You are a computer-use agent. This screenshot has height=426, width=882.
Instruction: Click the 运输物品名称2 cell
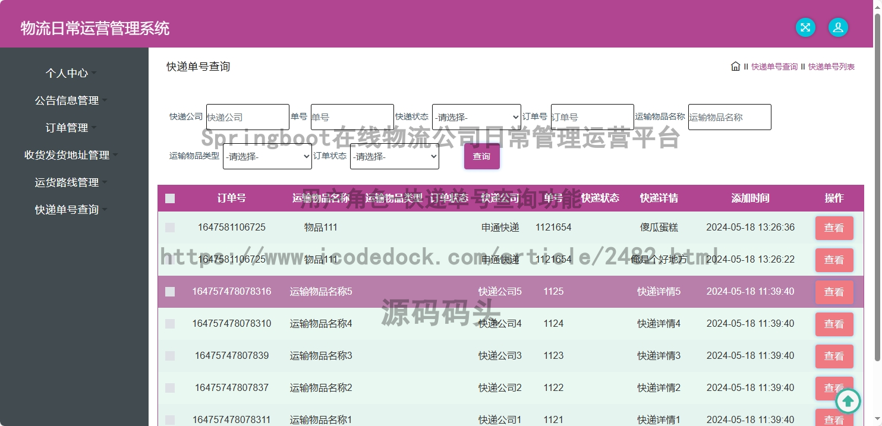321,388
